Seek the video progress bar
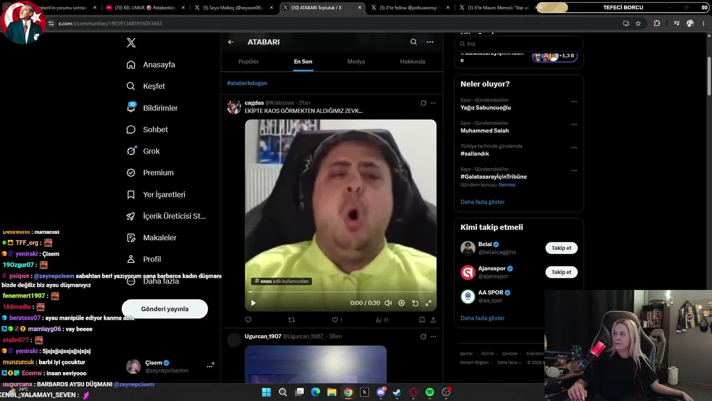The image size is (712, 401). [x=340, y=291]
